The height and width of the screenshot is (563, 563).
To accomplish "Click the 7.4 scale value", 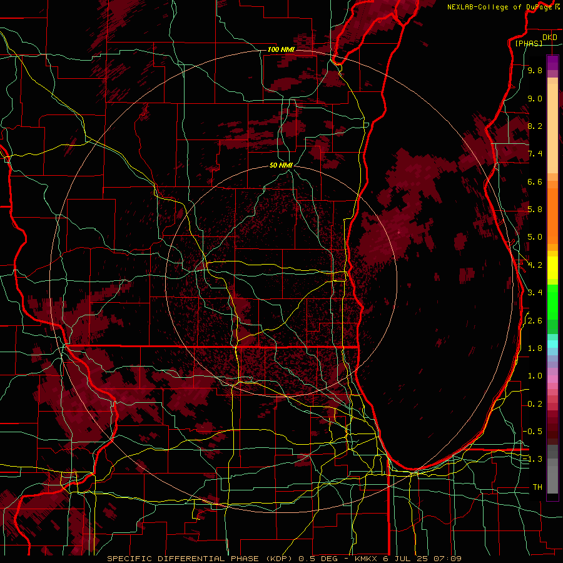I will (535, 154).
